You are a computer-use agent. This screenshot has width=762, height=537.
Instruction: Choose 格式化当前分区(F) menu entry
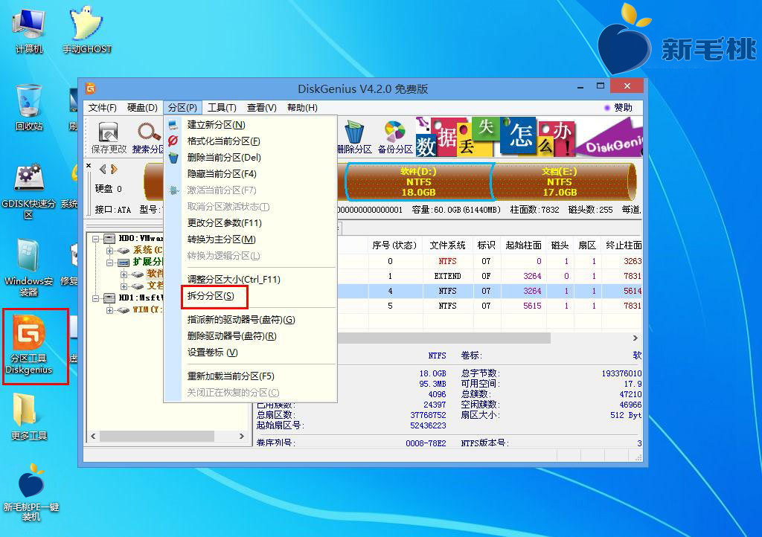(250, 141)
